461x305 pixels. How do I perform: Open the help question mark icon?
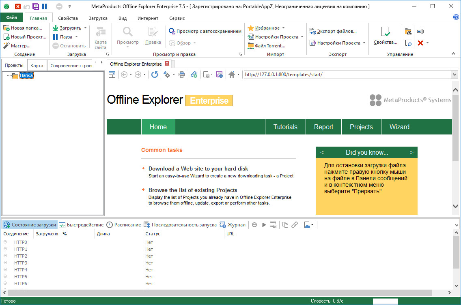[456, 17]
